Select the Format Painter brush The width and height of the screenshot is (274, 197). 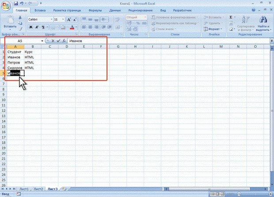[20, 29]
